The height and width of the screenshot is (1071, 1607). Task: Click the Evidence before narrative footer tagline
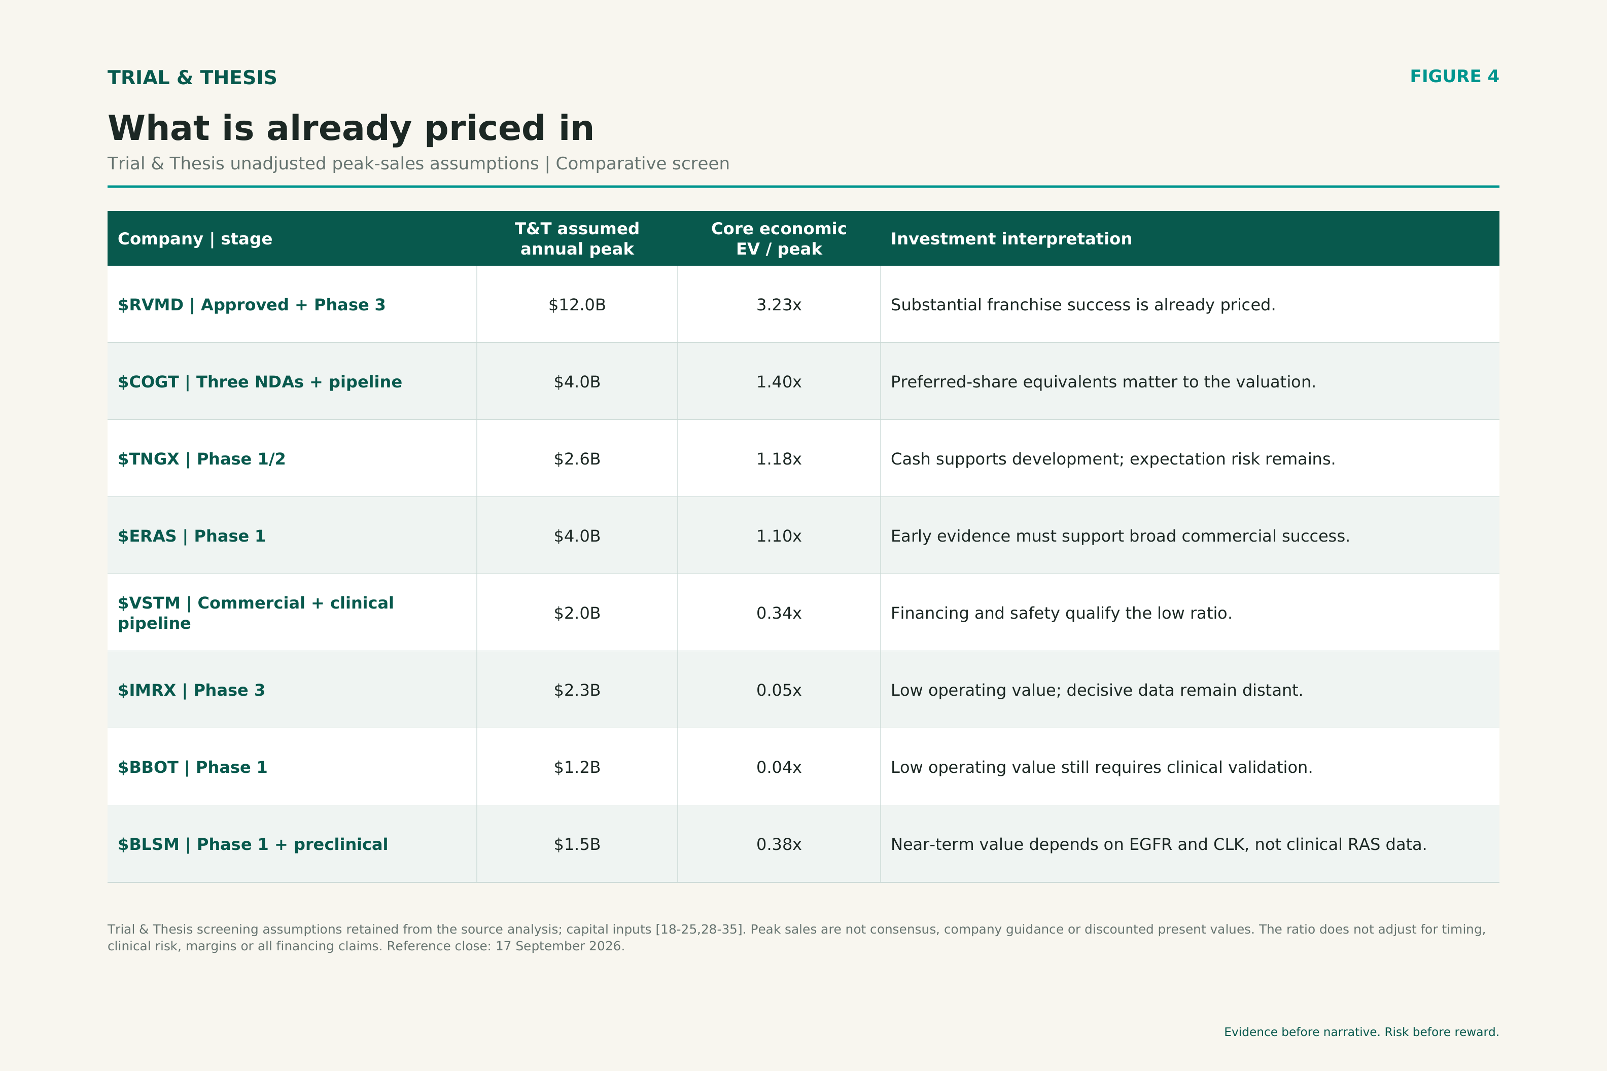(1361, 1032)
